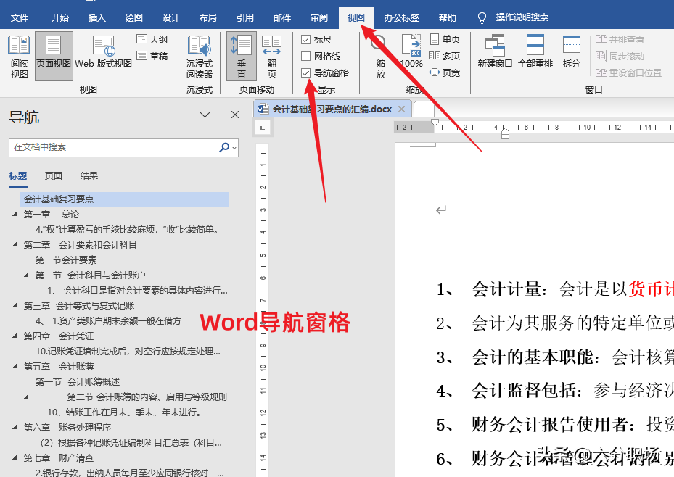The width and height of the screenshot is (674, 477).
Task: Switch to 阅读视图 reading view
Action: pyautogui.click(x=20, y=57)
